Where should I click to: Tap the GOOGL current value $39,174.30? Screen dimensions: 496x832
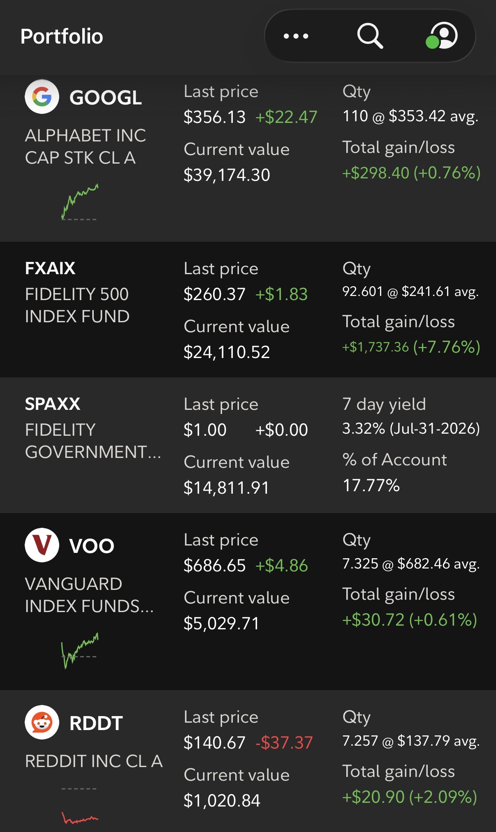pos(227,175)
